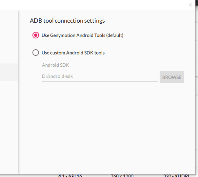Click the empty sidebar area below the highlighted item
This screenshot has height=177, width=198.
pos(9,125)
